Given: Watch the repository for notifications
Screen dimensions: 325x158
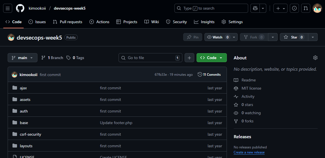Looking at the screenshot, I should (217, 37).
